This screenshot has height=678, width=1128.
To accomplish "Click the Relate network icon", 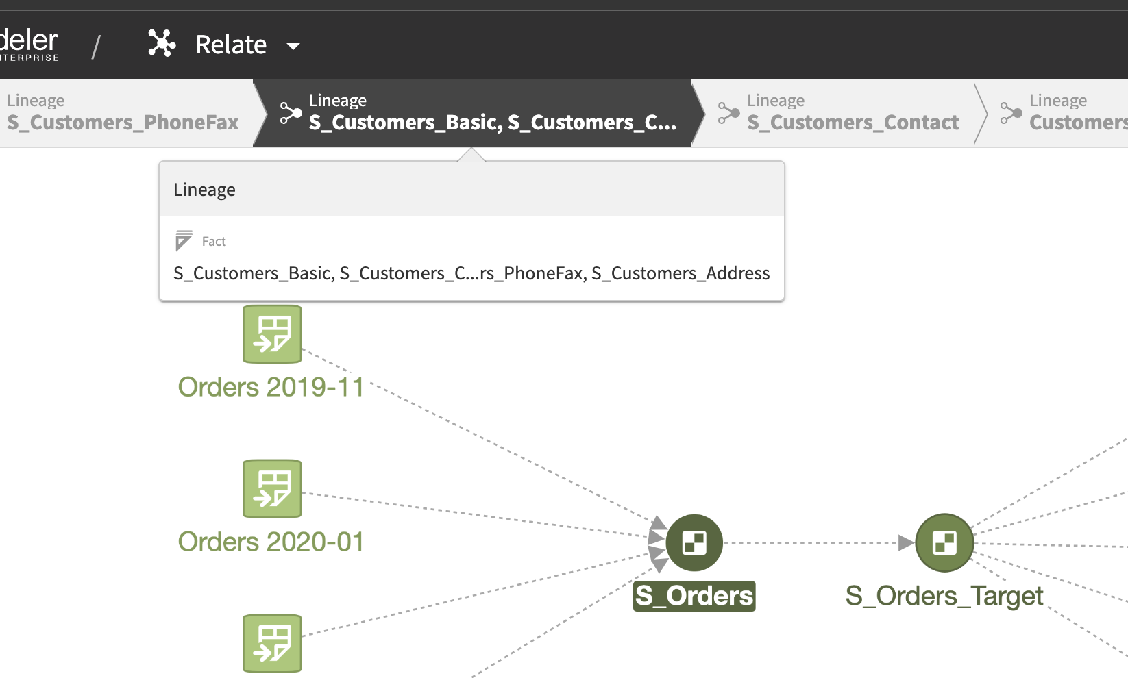I will coord(162,44).
